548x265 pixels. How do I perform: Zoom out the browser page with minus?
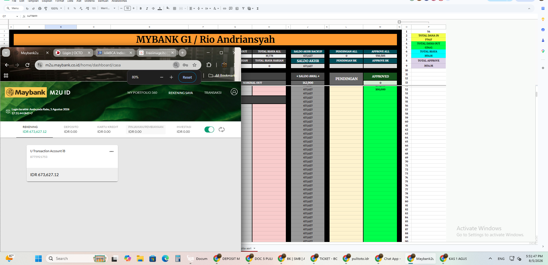click(162, 77)
